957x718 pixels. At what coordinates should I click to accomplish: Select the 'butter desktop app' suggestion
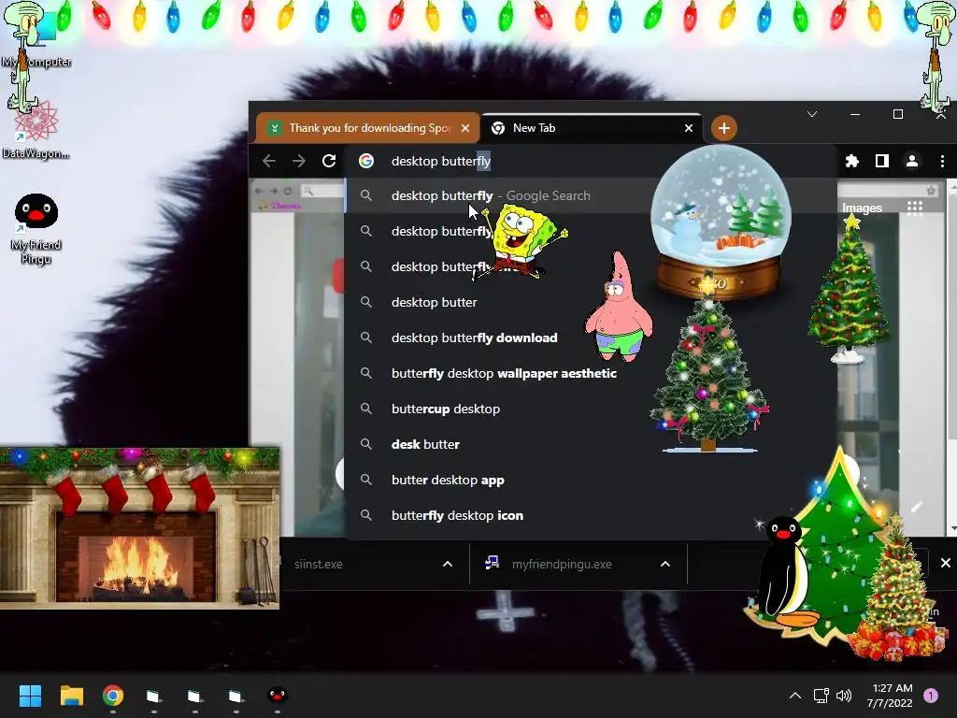coord(448,480)
